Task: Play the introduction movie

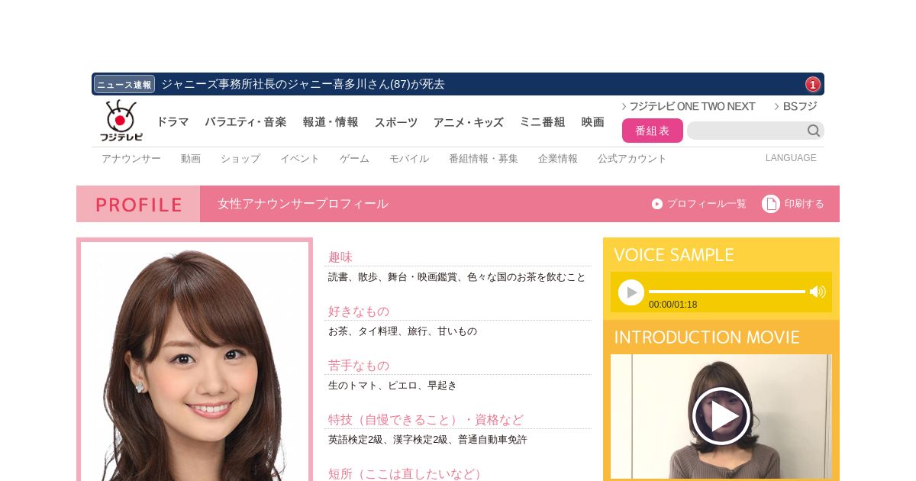Action: coord(721,416)
